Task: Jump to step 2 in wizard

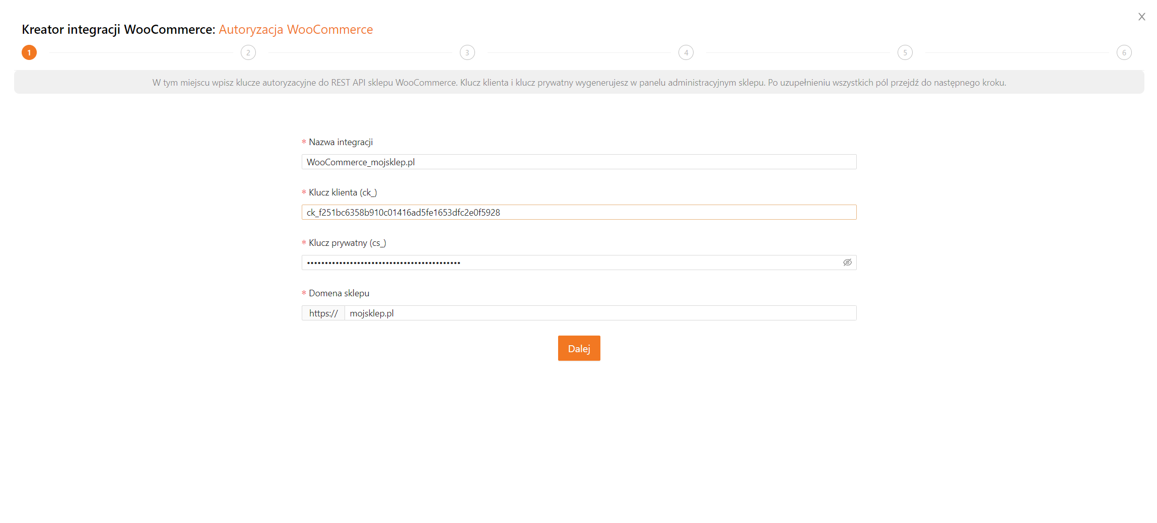Action: point(248,52)
